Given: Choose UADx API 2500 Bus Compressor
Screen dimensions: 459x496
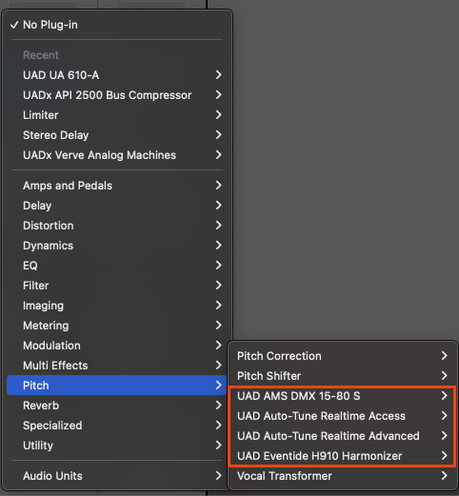Looking at the screenshot, I should pyautogui.click(x=116, y=95).
